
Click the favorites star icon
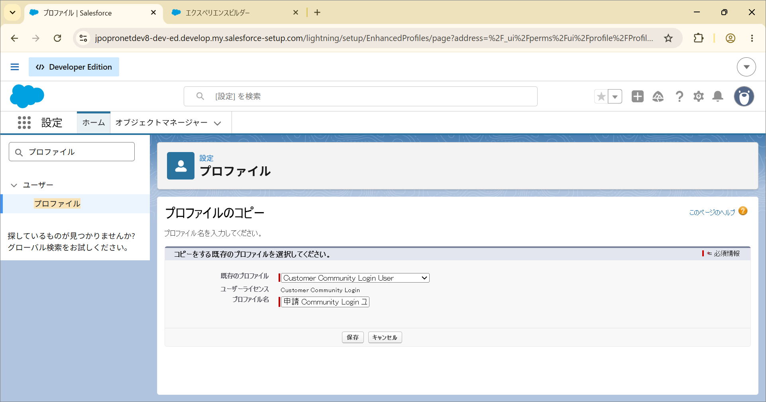tap(601, 96)
